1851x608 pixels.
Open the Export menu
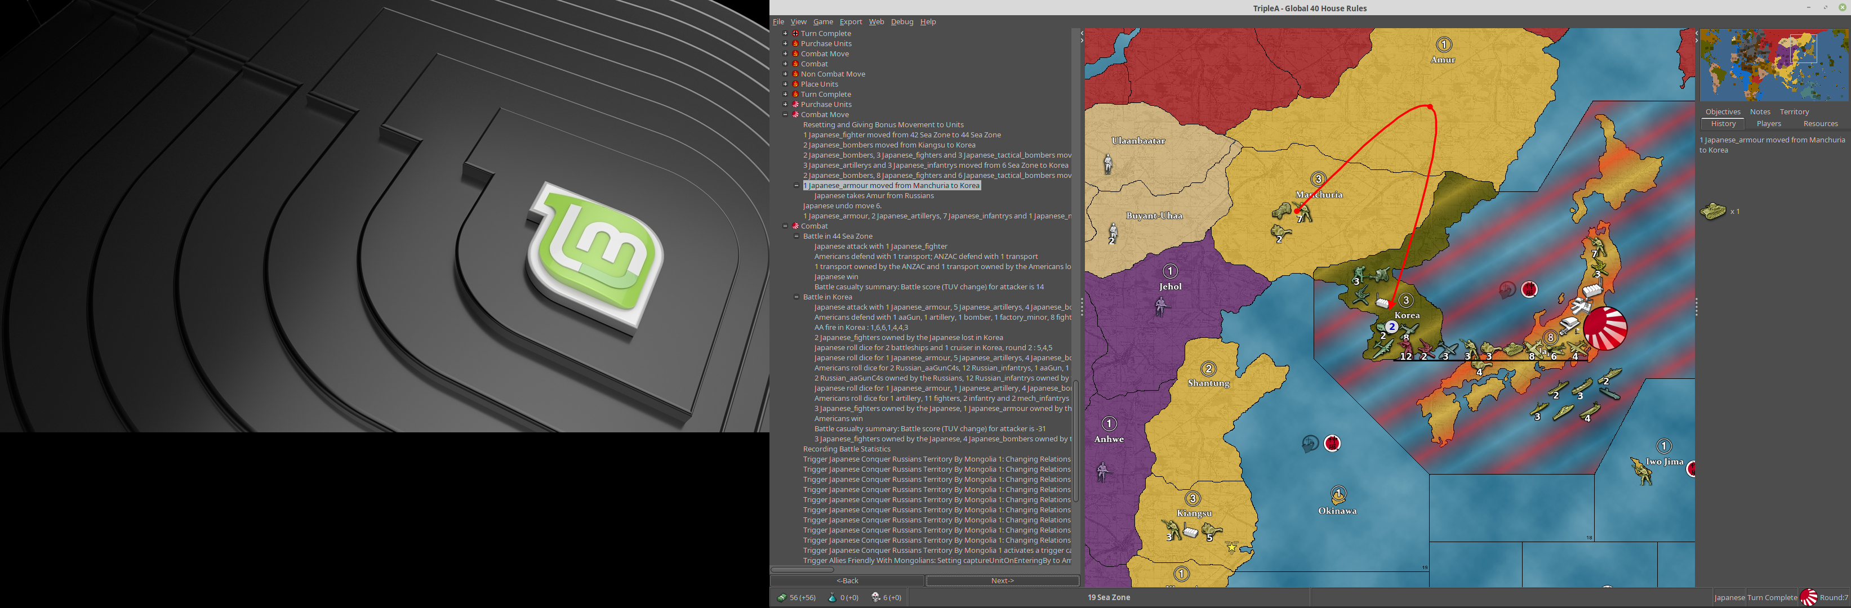click(x=851, y=21)
